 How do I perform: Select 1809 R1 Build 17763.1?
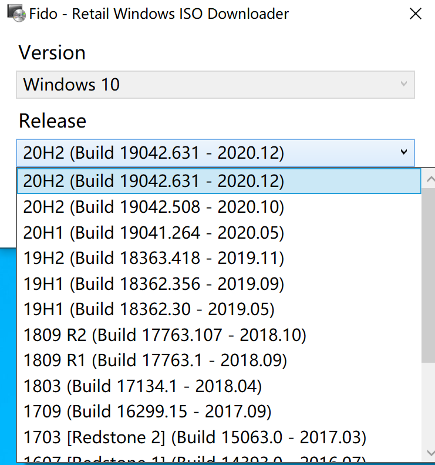coord(219,360)
